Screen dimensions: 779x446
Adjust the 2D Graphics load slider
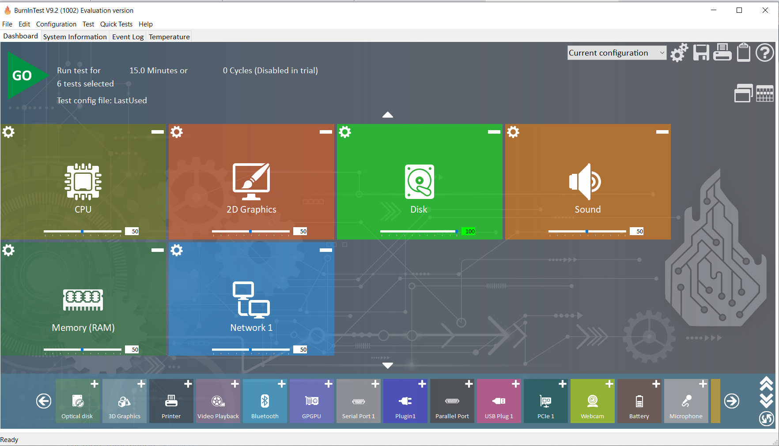[250, 231]
